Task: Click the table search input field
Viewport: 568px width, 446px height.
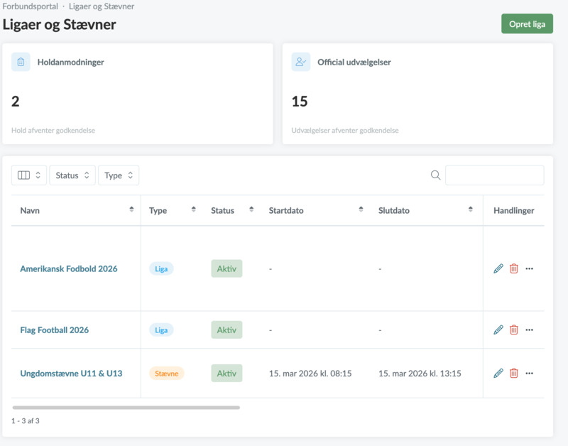Action: [494, 175]
